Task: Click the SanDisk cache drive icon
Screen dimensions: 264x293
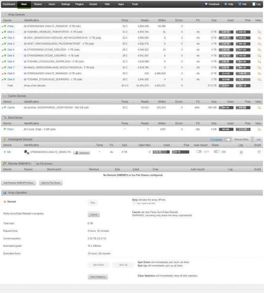Action: 25,107
